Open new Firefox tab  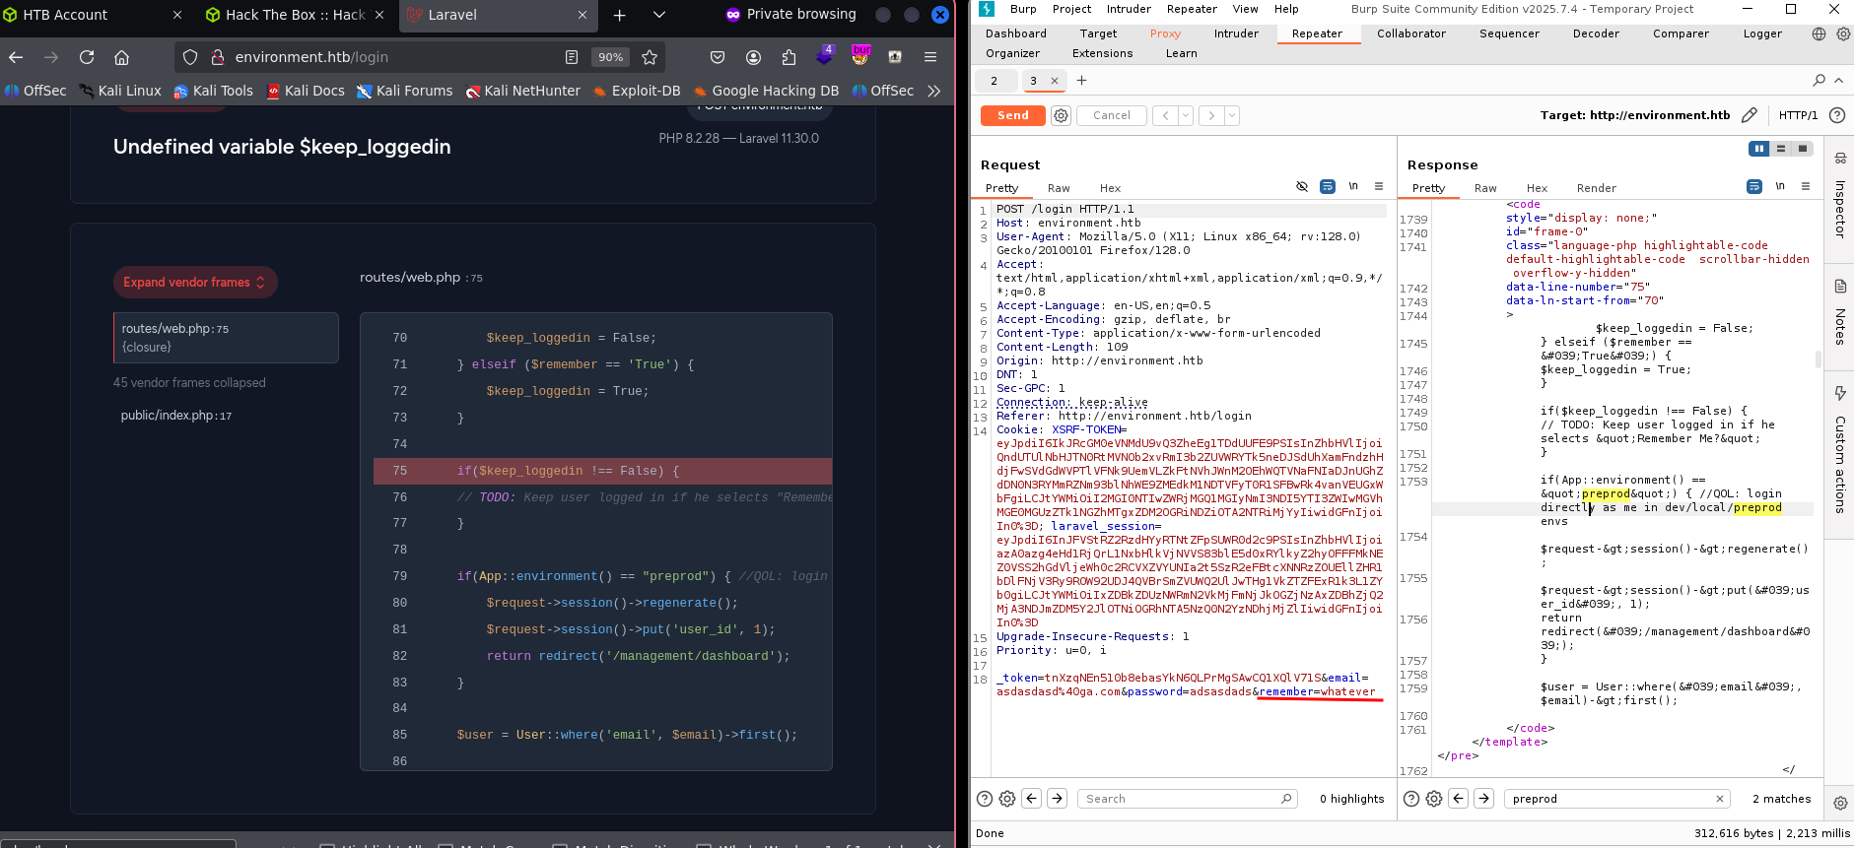619,15
